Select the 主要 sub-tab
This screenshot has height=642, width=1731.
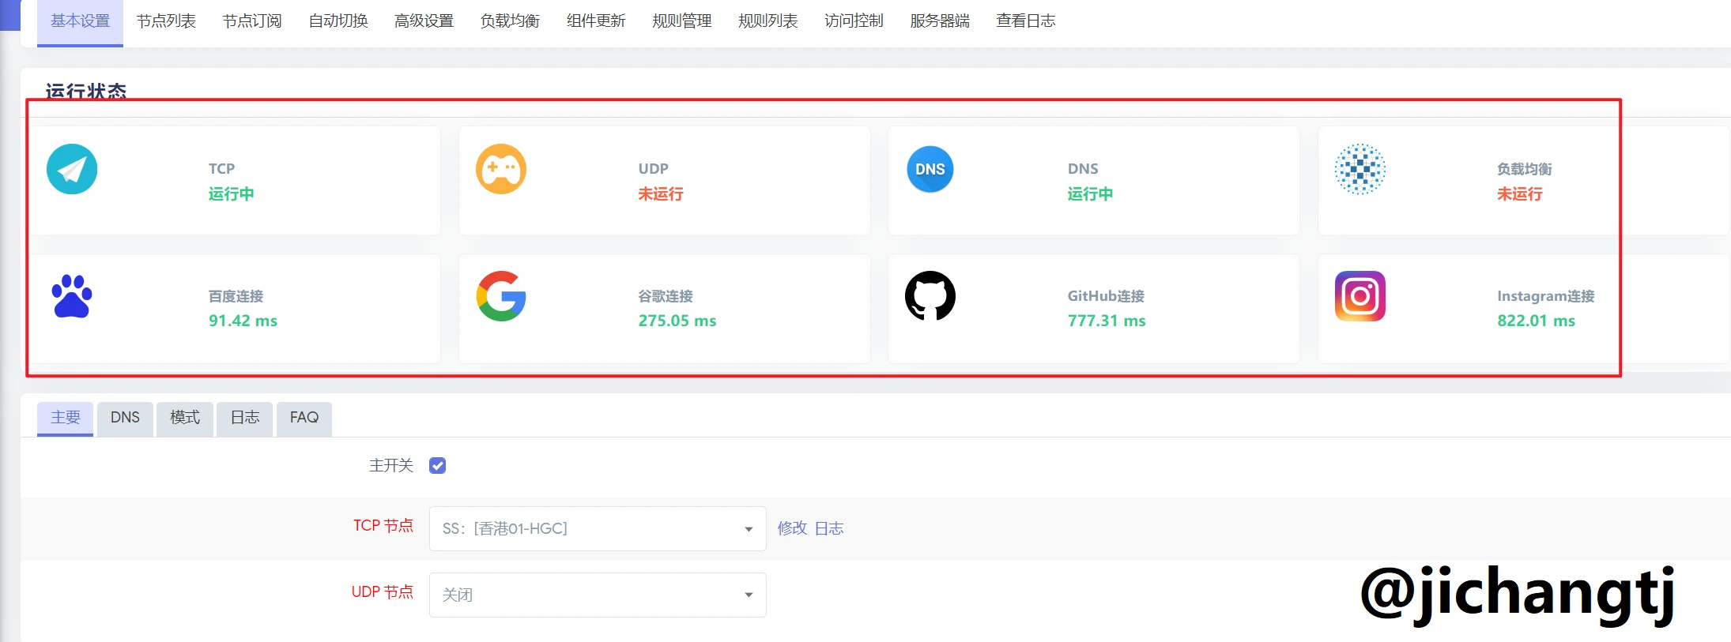66,418
